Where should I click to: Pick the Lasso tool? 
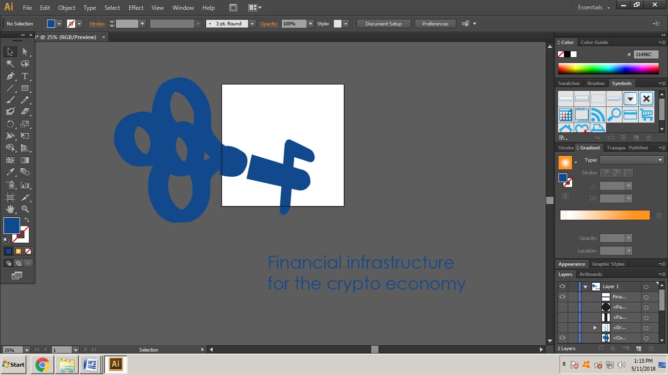[x=25, y=64]
